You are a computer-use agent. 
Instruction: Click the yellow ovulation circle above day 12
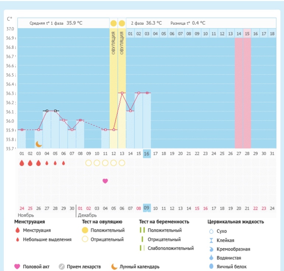pos(114,24)
